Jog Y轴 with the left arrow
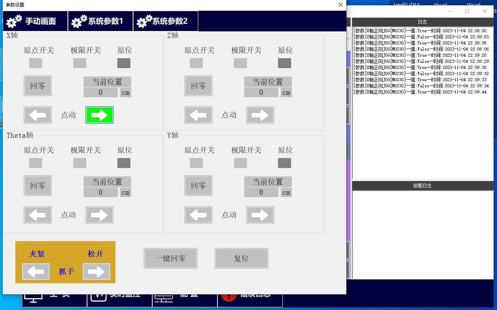497x310 pixels. coord(198,215)
